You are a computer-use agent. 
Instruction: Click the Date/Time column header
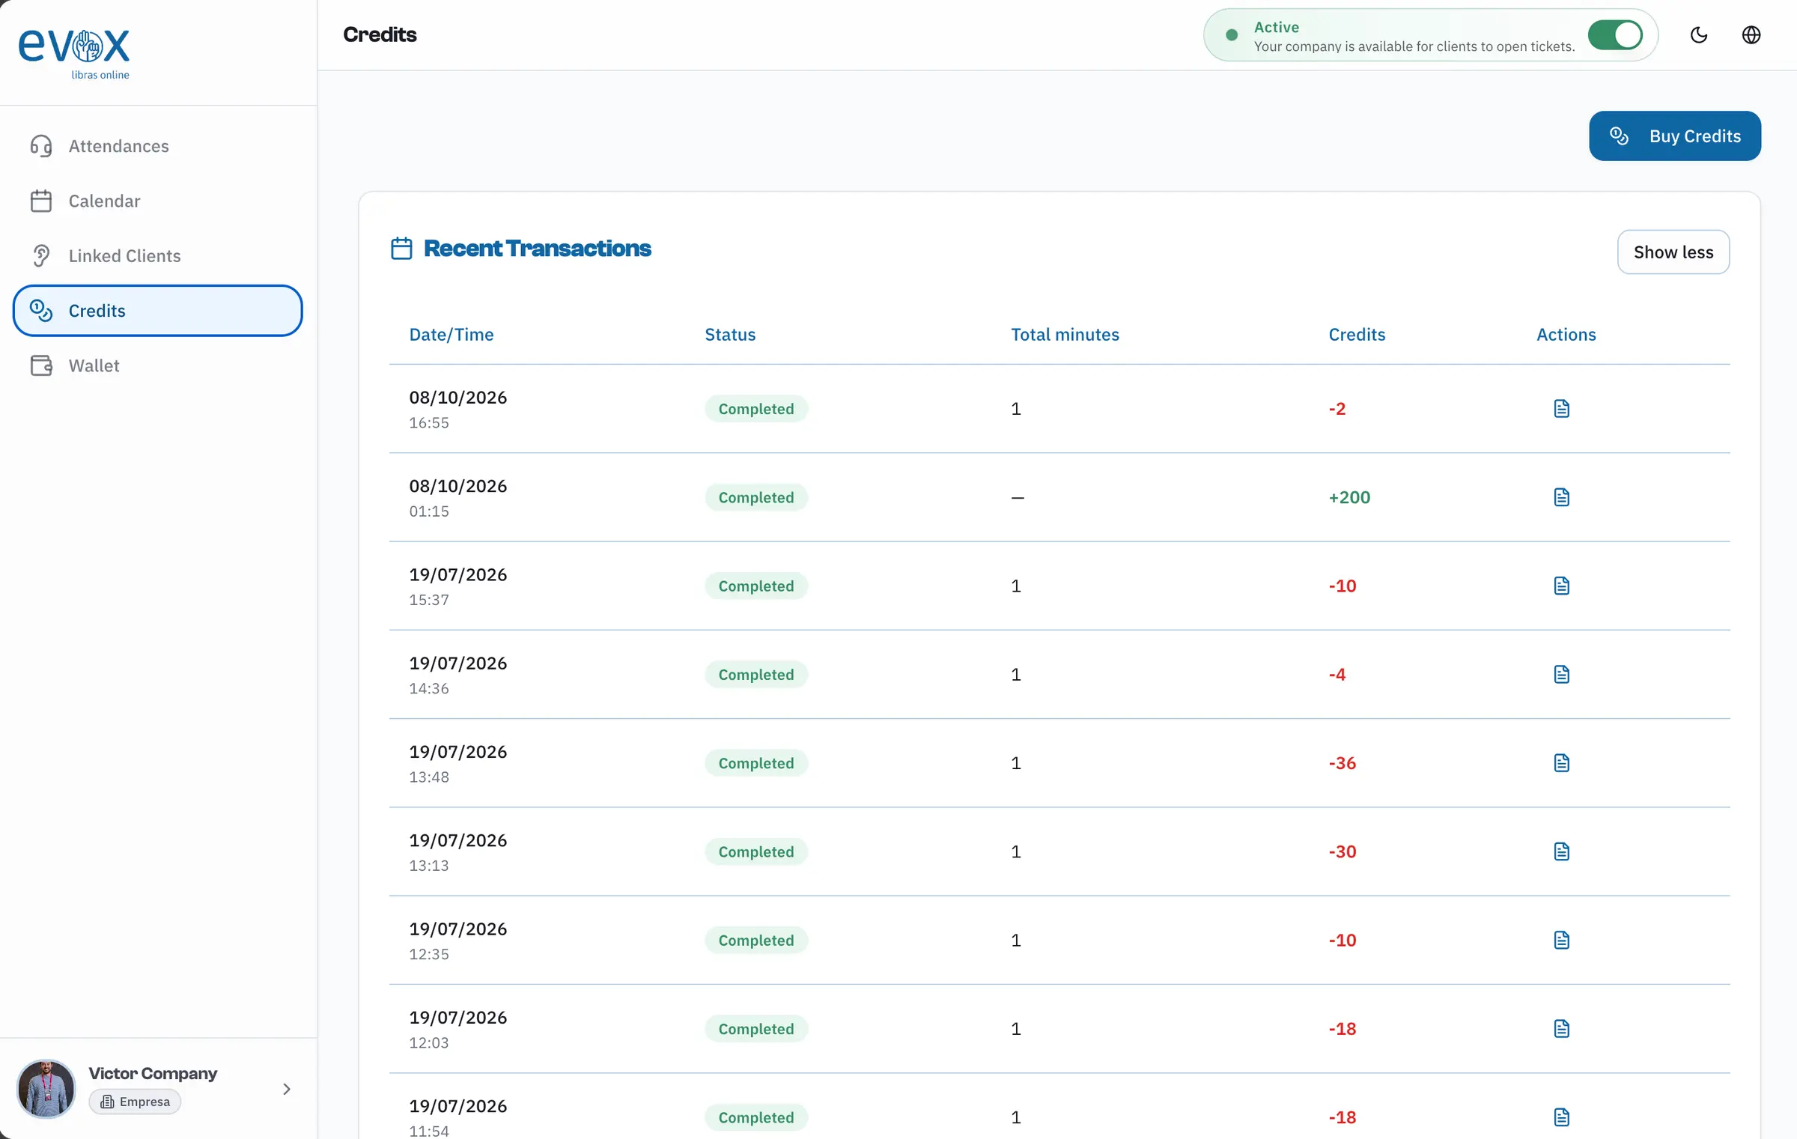click(x=451, y=335)
